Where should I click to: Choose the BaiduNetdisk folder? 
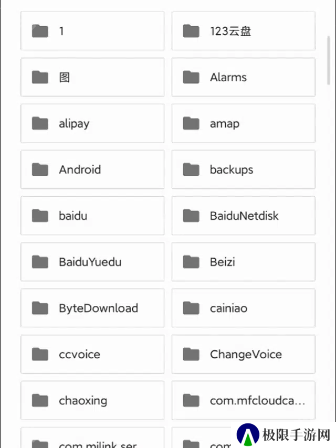coord(244,216)
